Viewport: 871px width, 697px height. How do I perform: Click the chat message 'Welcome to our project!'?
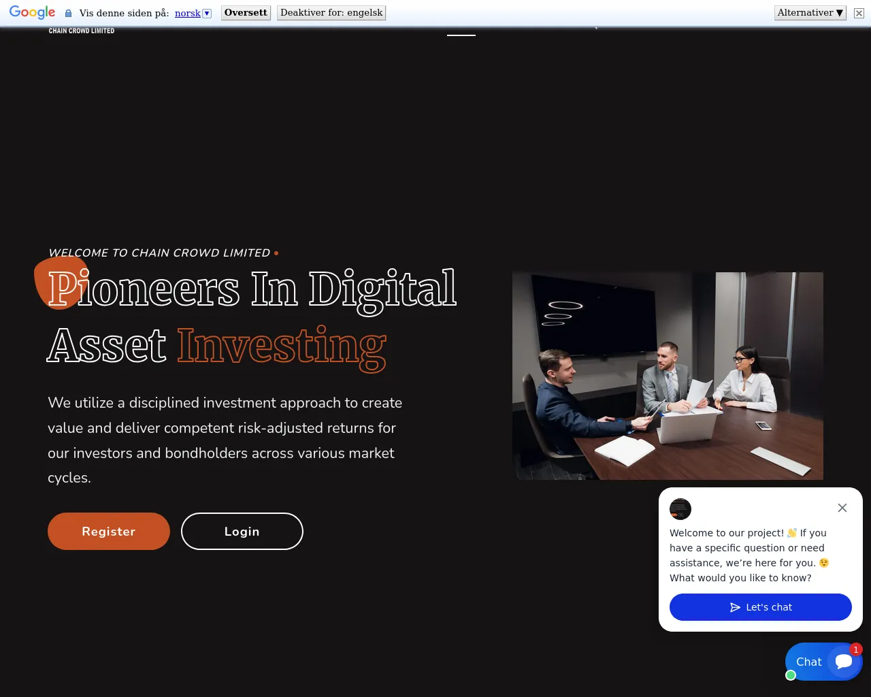[749, 555]
